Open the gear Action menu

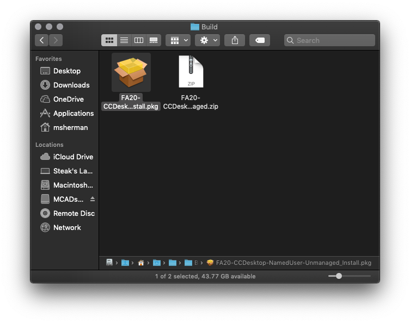point(207,40)
